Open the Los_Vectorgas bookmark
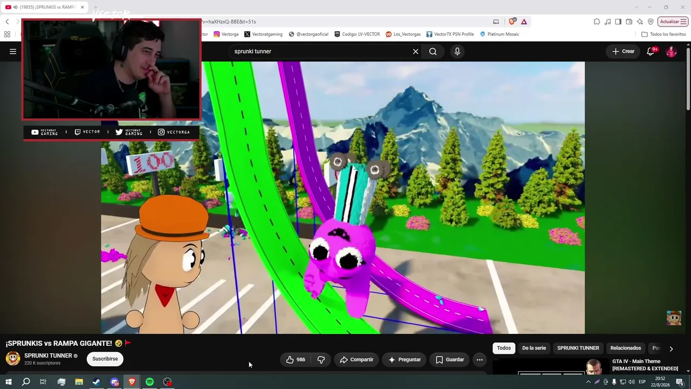 pos(403,34)
